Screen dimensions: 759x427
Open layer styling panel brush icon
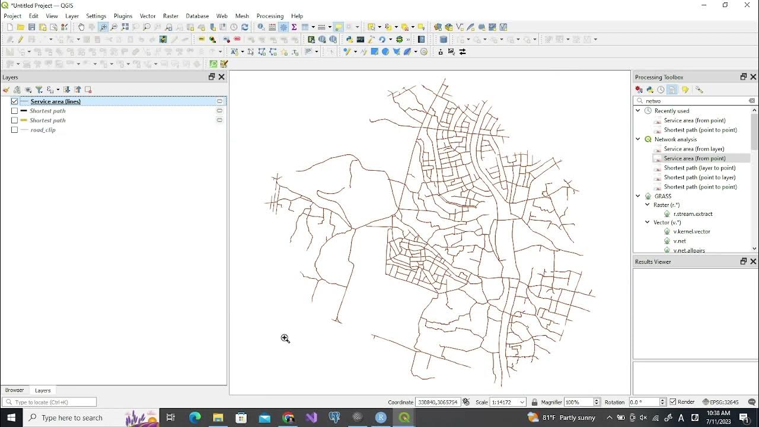coord(6,90)
